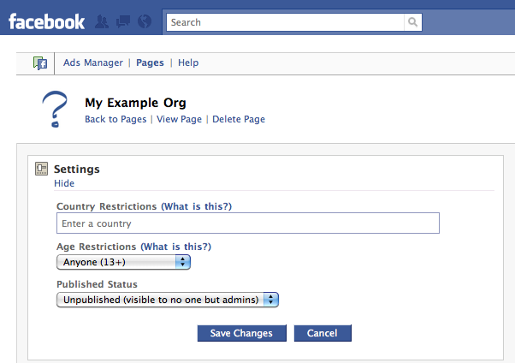Screen dimensions: 515x363
Task: Go to the Pages menu item
Action: pos(150,62)
